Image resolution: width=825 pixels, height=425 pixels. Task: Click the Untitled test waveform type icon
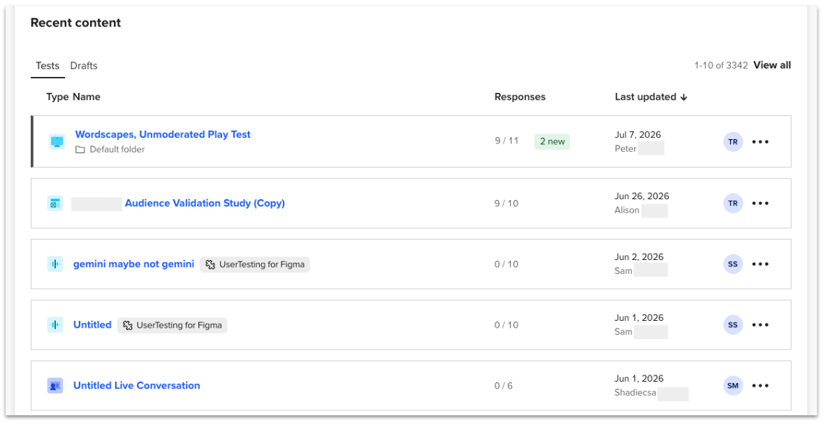coord(54,325)
